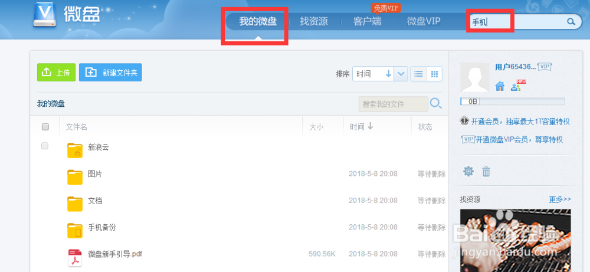
Task: Open the recycle bin trash icon
Action: (x=486, y=172)
